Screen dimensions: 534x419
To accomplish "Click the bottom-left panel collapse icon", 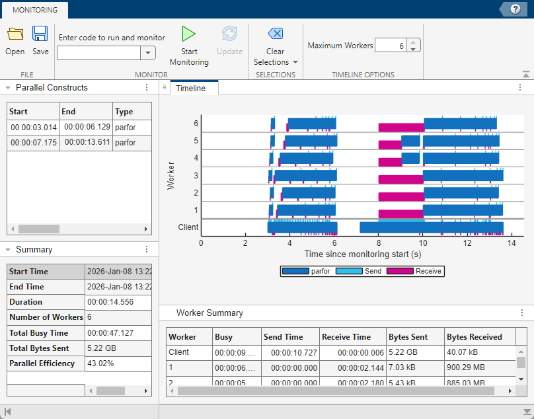I will [7, 412].
